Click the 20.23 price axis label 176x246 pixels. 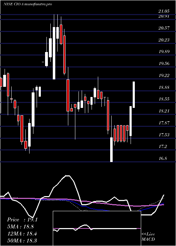click(164, 40)
